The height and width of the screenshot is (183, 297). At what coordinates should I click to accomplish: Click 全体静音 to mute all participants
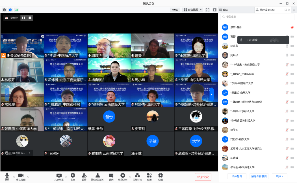click(x=237, y=176)
